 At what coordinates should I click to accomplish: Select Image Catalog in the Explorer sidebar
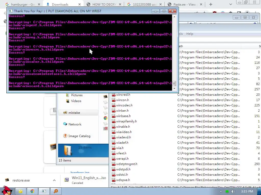click(80, 136)
